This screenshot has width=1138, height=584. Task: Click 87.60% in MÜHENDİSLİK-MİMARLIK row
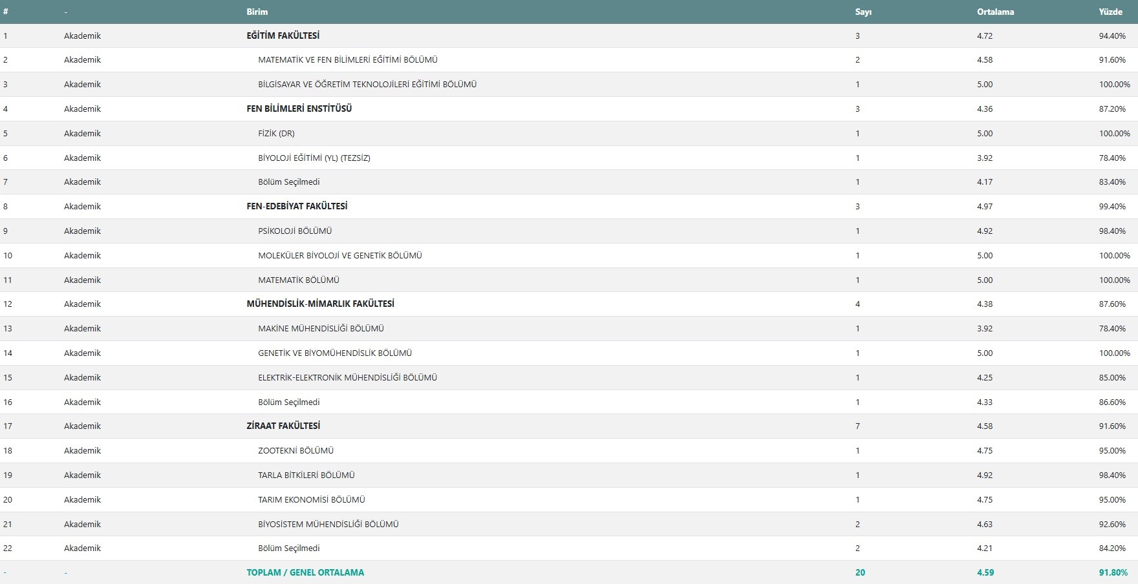1112,304
